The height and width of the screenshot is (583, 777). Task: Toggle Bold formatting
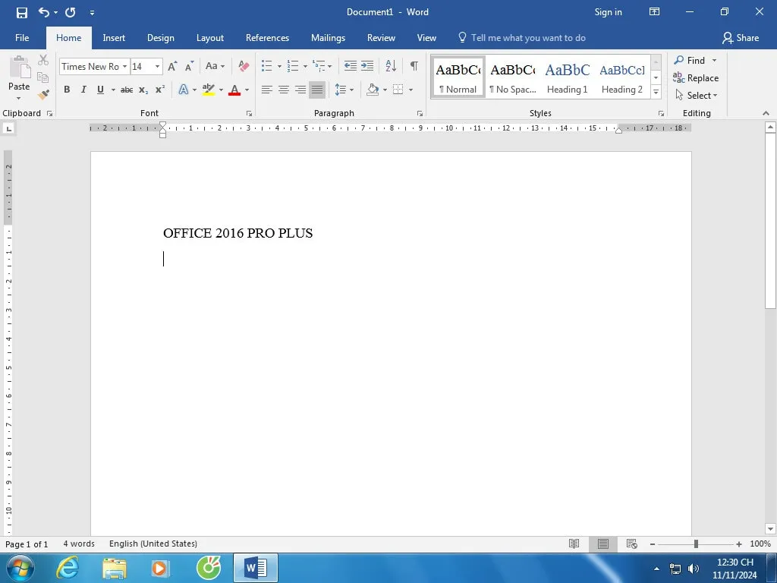click(x=67, y=90)
